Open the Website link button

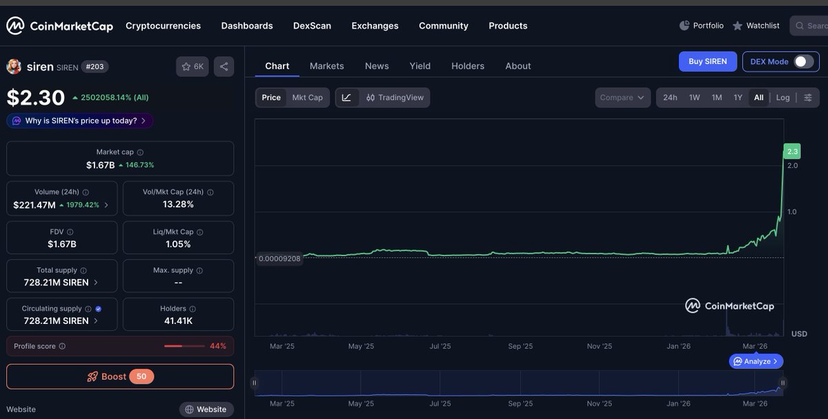pos(206,409)
